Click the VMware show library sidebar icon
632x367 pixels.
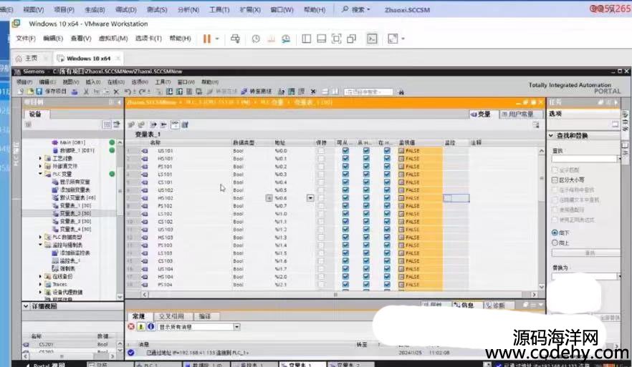point(307,39)
